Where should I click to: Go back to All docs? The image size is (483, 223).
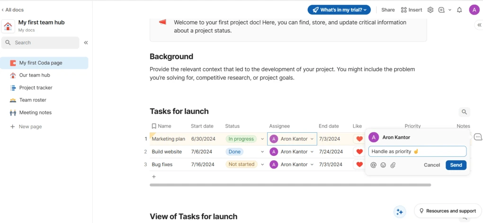(12, 10)
